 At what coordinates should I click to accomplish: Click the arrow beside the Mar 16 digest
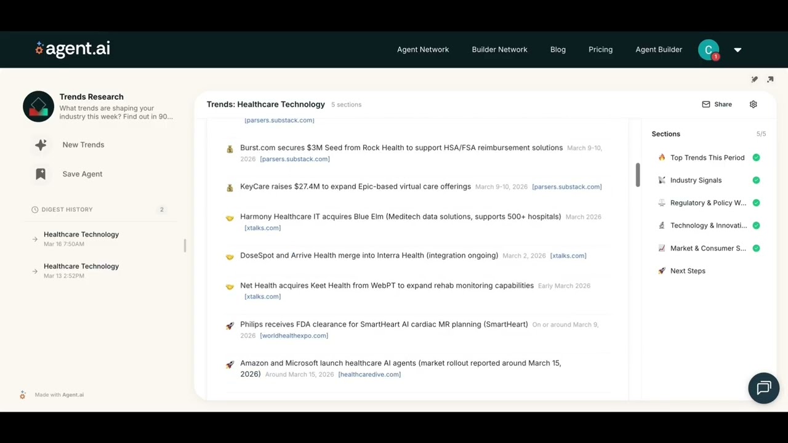[x=34, y=239]
